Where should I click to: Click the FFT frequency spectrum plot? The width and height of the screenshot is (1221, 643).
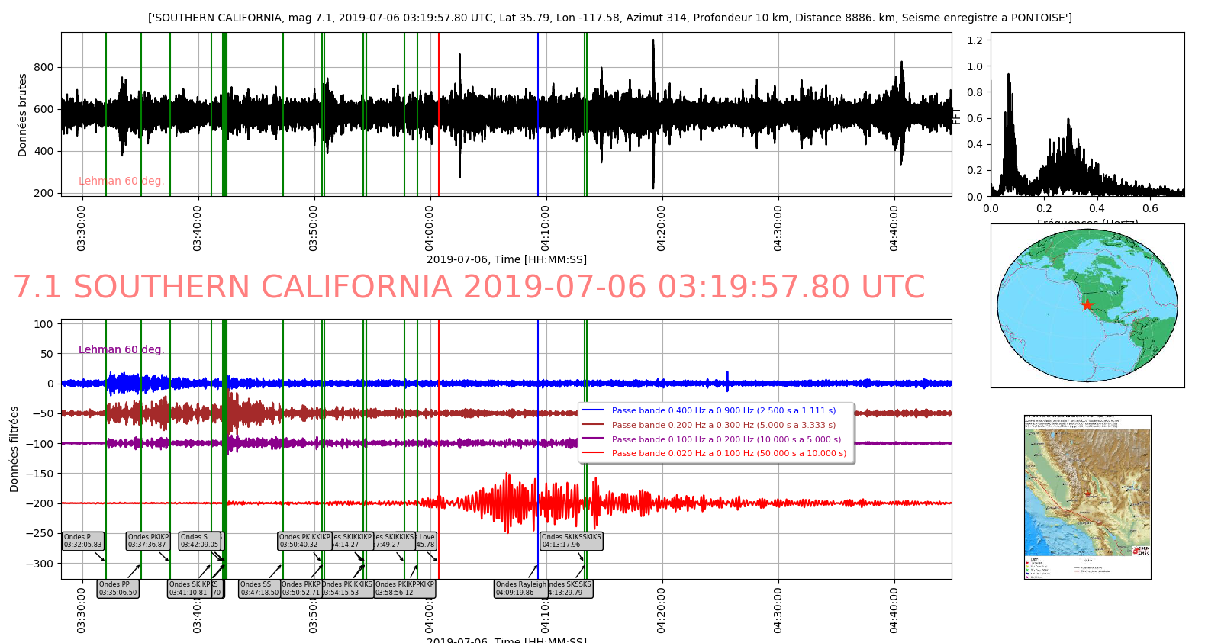coord(1087,114)
